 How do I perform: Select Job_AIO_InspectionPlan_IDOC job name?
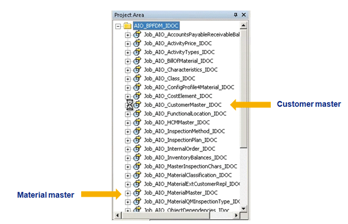point(180,140)
